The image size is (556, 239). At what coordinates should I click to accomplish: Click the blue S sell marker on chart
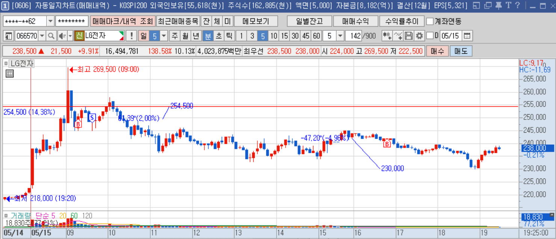point(92,118)
